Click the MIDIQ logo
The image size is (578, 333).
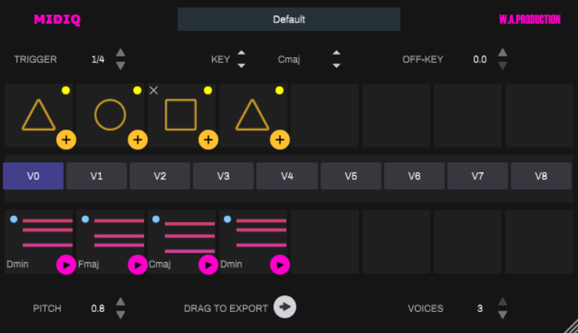tap(57, 19)
